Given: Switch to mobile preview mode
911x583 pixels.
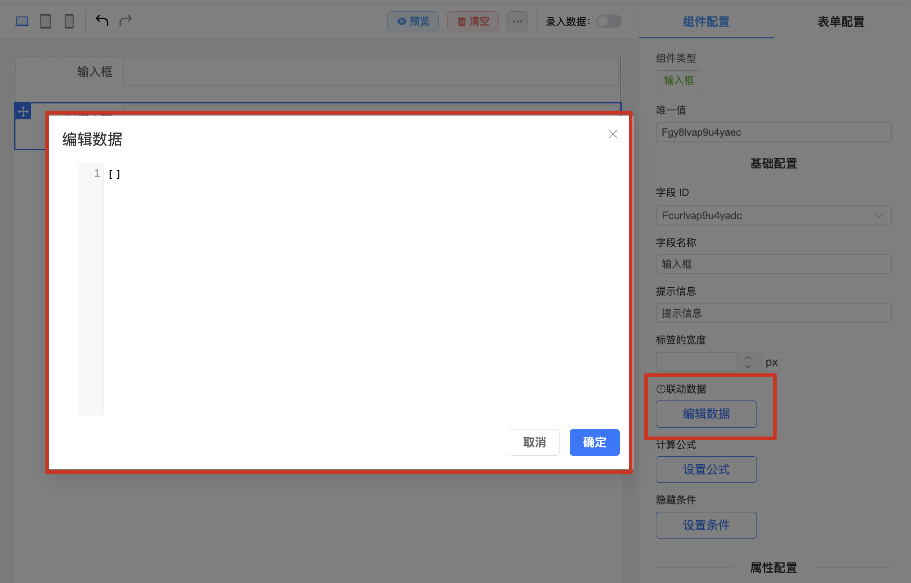Looking at the screenshot, I should (x=69, y=21).
